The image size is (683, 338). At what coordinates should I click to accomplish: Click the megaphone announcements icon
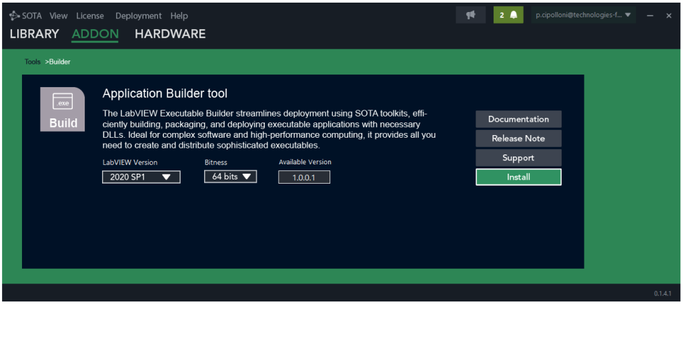(x=471, y=15)
